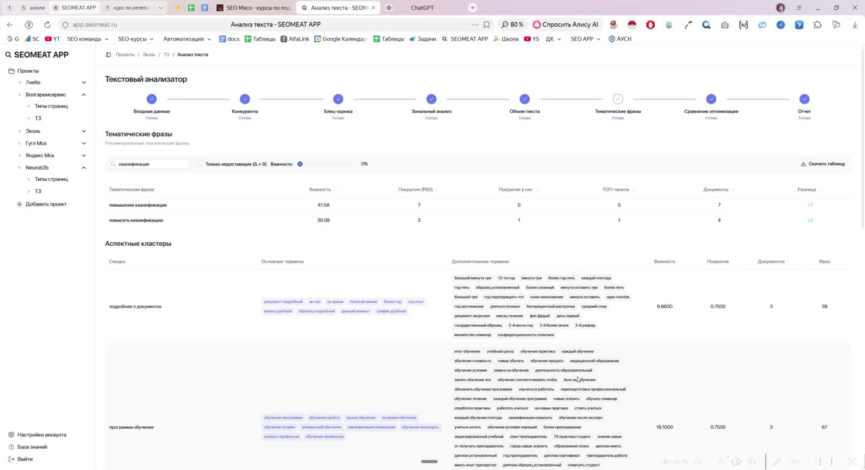Select the повысить квалификацию phrase row

click(477, 220)
